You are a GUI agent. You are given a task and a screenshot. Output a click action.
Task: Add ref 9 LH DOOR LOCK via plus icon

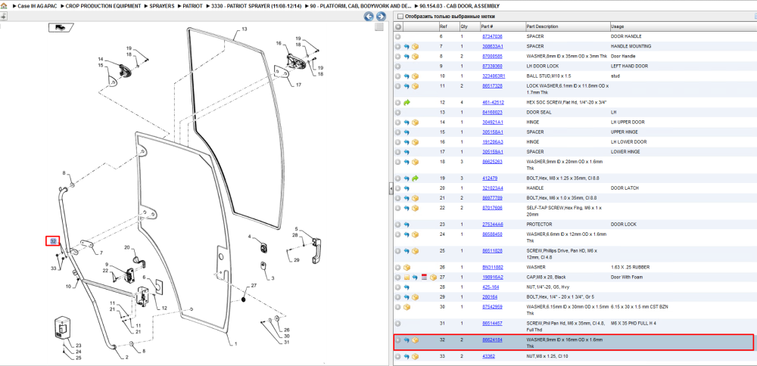click(x=398, y=66)
